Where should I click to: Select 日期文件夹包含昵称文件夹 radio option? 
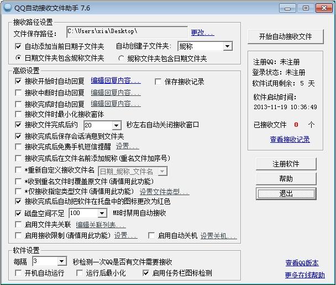coord(18,58)
